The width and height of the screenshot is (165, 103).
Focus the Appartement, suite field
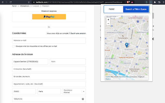point(49,84)
